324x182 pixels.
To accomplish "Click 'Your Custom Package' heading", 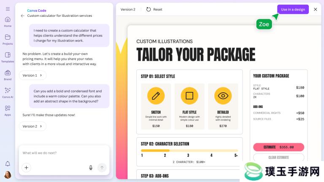I will (271, 76).
